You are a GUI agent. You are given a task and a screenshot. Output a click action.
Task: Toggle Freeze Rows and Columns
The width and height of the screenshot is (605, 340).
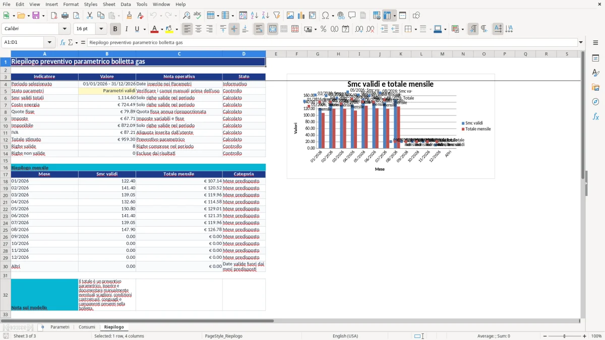[x=387, y=16]
